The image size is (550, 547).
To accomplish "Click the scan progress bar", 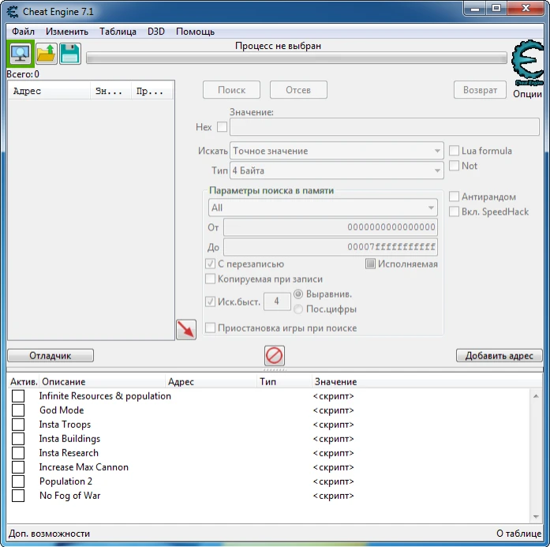I will [297, 58].
